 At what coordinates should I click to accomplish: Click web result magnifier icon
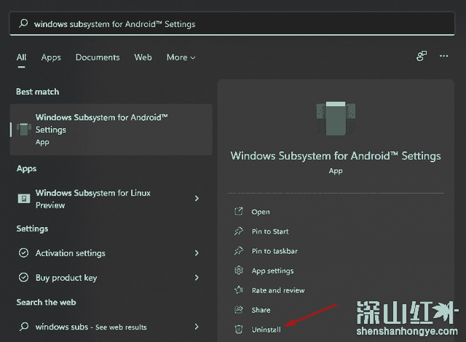[x=24, y=327]
